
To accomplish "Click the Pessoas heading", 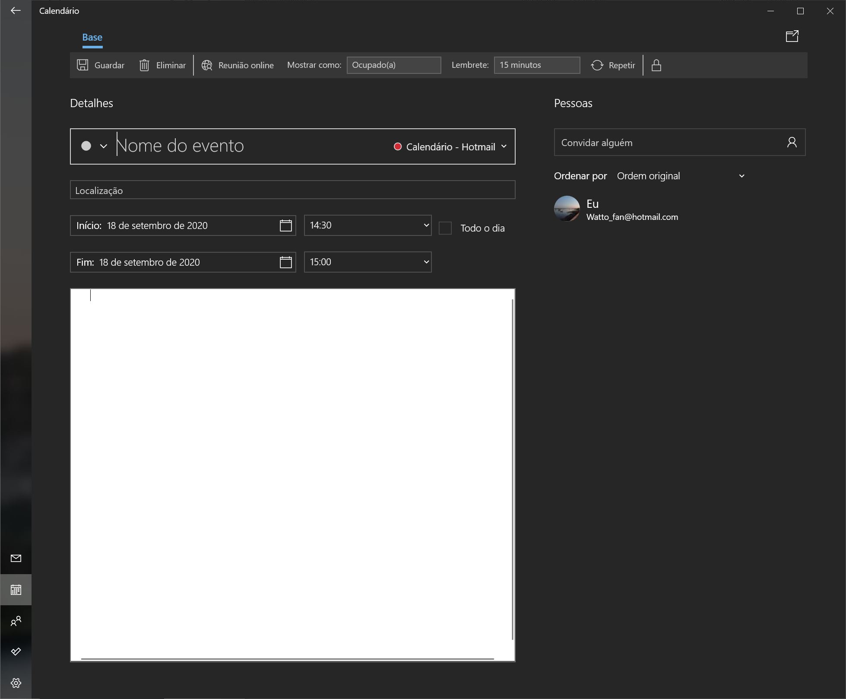I will tap(573, 103).
